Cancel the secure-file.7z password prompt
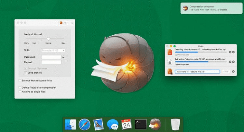Viewport: 244px width, 132px height. (x=233, y=71)
